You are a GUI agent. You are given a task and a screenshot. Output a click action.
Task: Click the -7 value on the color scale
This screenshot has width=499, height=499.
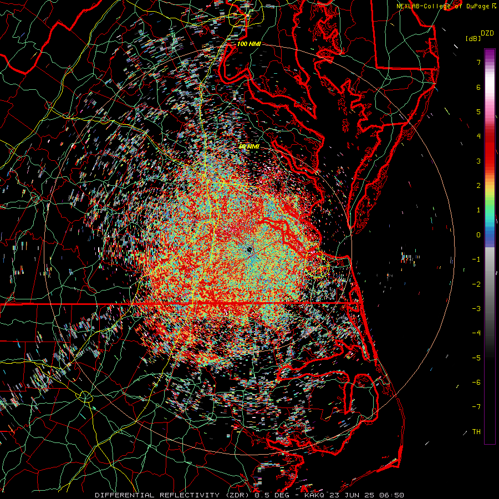click(476, 407)
